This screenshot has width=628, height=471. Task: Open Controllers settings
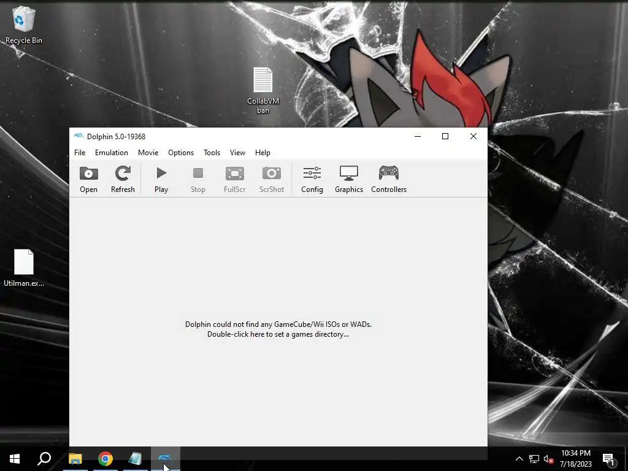point(388,179)
